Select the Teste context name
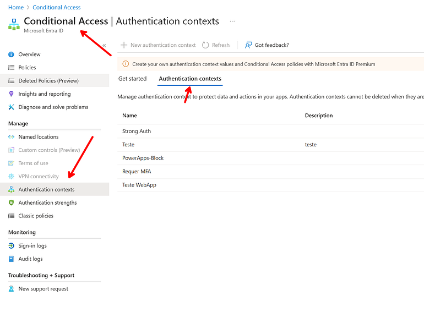Viewport: 424px width, 312px height. point(128,145)
